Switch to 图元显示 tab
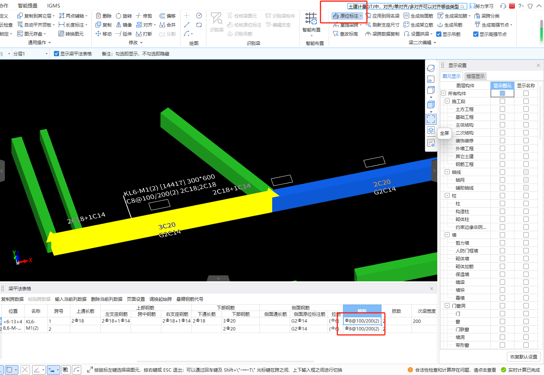This screenshot has height=375, width=544. pos(452,76)
